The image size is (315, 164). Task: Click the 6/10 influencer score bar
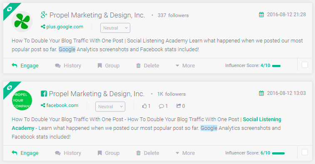pos(278,153)
